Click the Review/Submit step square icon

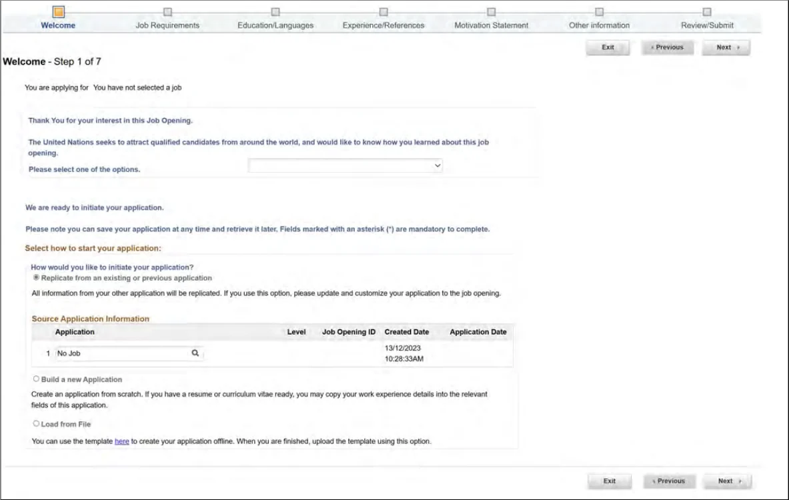[x=707, y=11]
